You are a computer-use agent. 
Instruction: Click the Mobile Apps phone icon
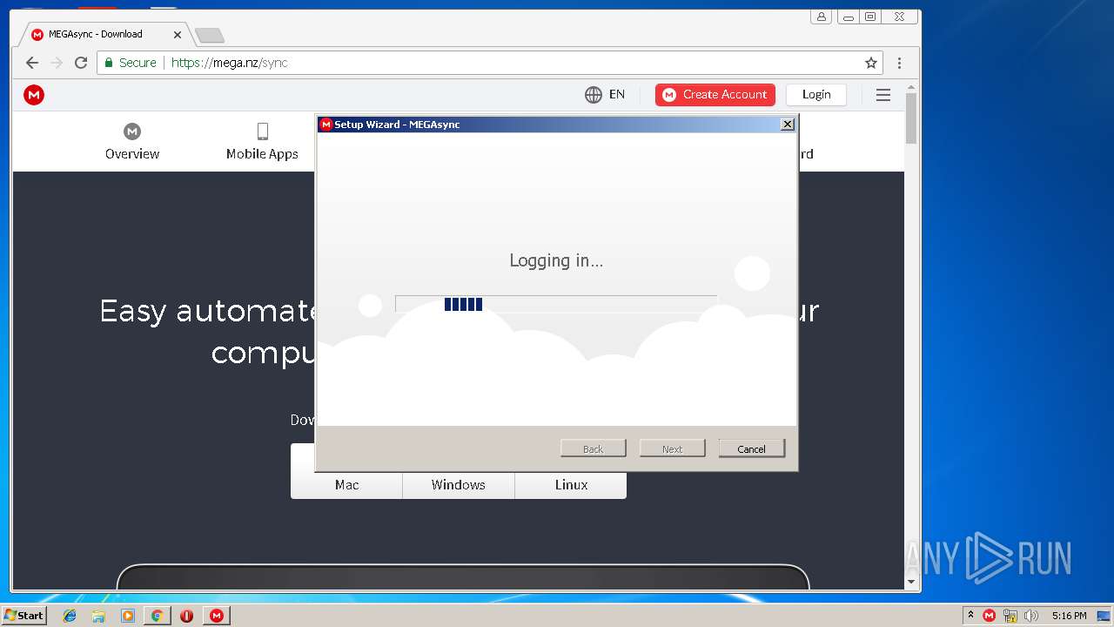click(x=262, y=131)
